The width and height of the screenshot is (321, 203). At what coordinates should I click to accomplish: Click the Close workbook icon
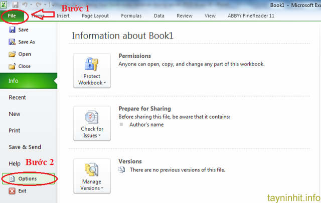point(12,66)
